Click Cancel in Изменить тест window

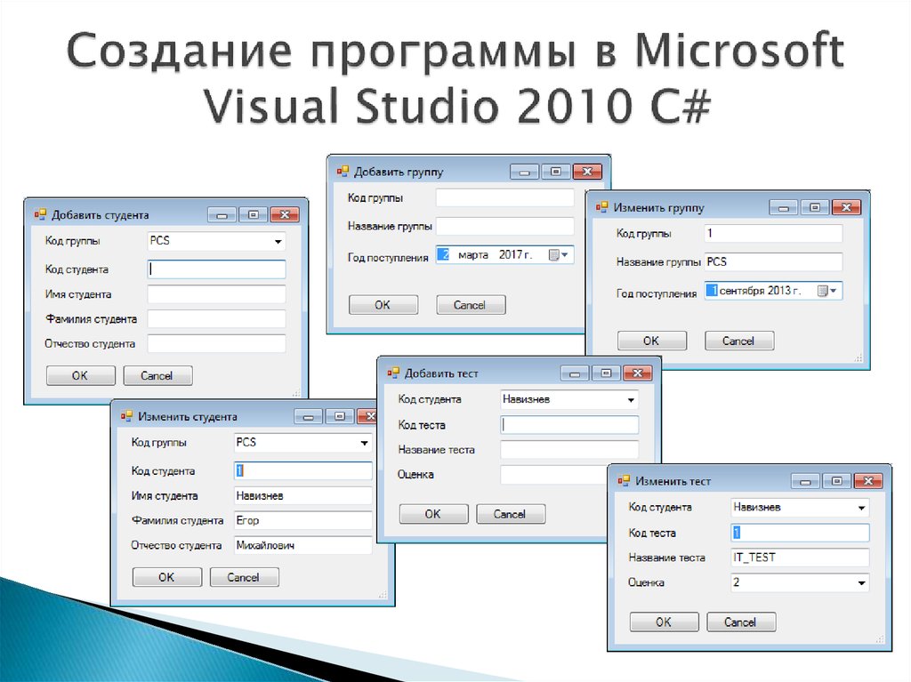click(741, 622)
